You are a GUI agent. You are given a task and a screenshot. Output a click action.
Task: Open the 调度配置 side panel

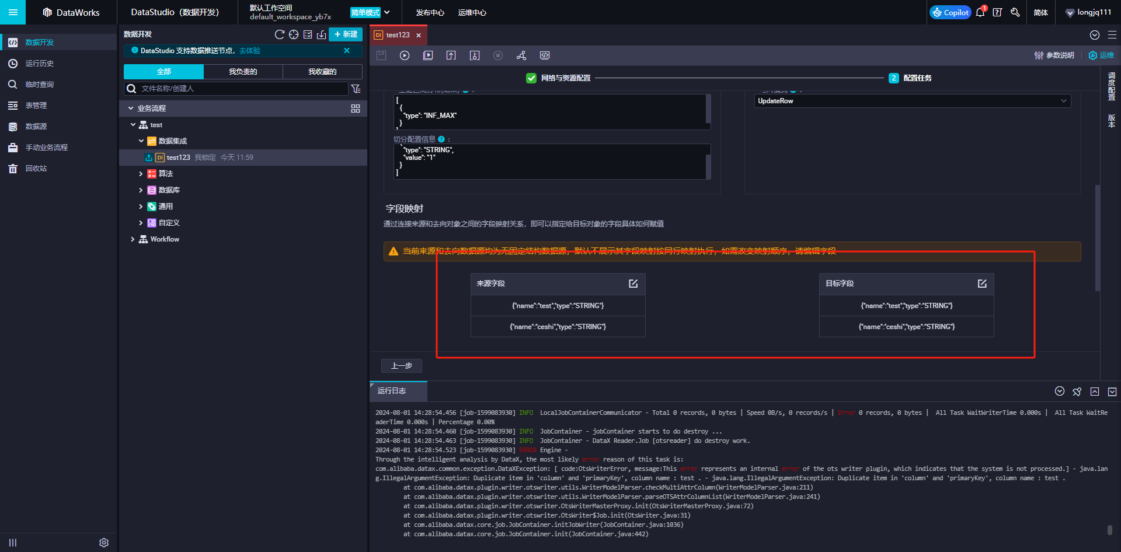tap(1112, 86)
